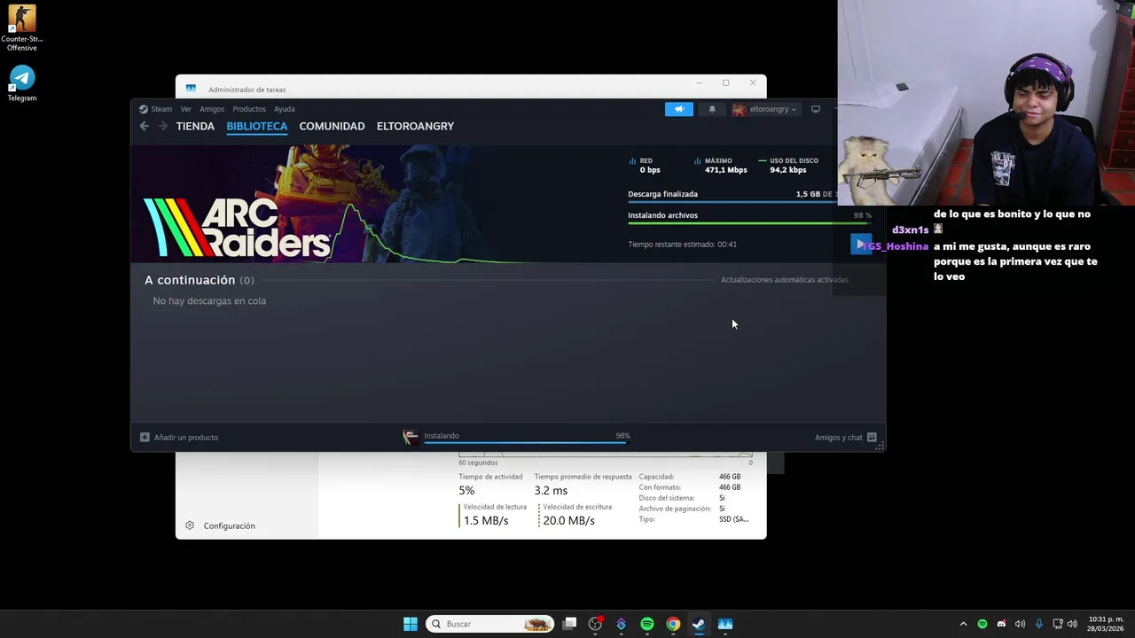Screen dimensions: 1135x638
Task: Open the Windows Start menu
Action: (x=411, y=624)
